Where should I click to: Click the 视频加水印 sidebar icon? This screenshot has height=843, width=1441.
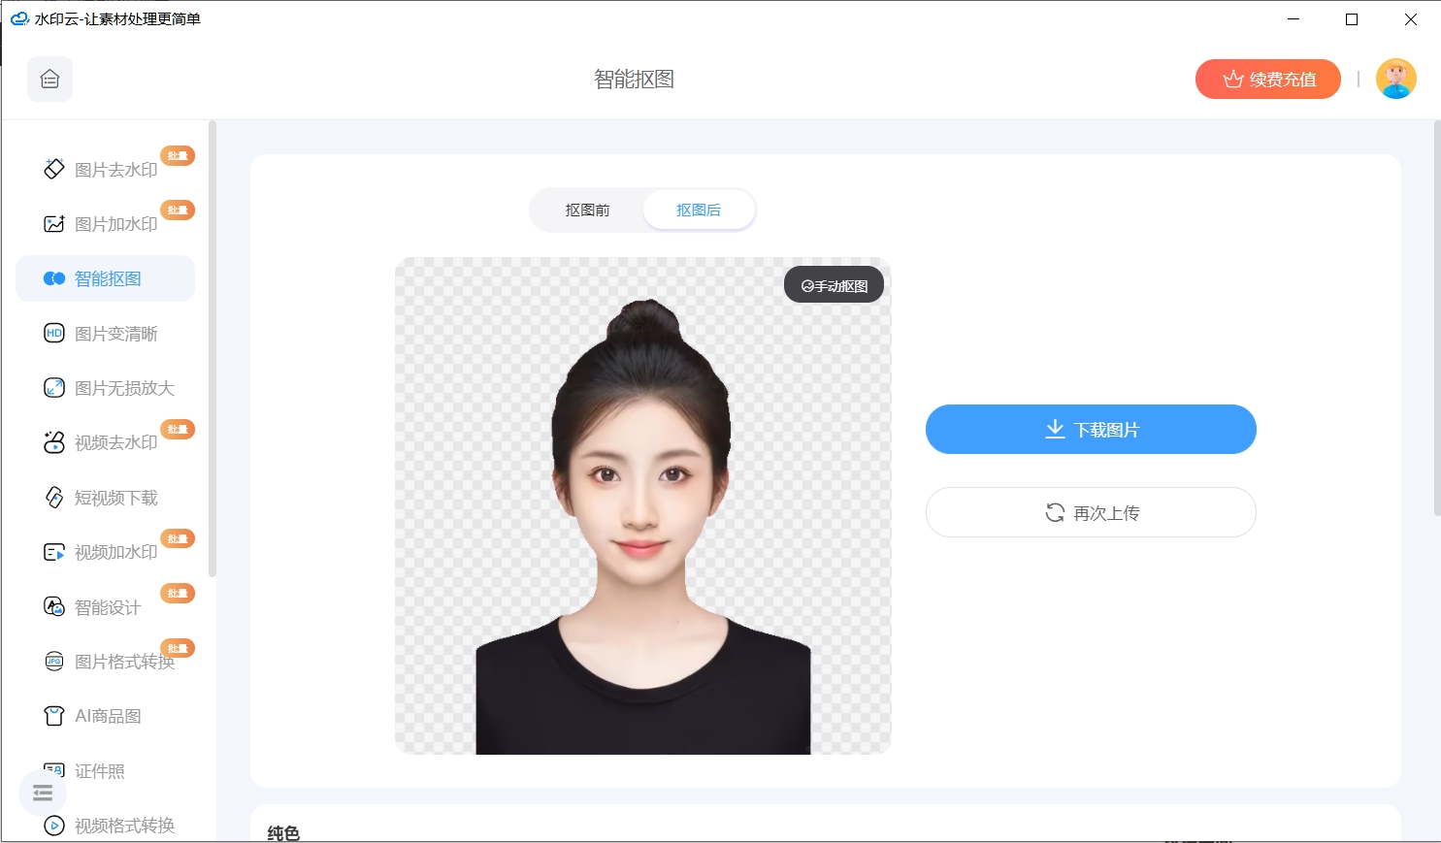click(x=54, y=552)
